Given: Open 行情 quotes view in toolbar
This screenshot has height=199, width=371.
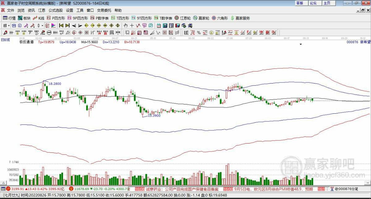Looking at the screenshot, I should point(9,18).
